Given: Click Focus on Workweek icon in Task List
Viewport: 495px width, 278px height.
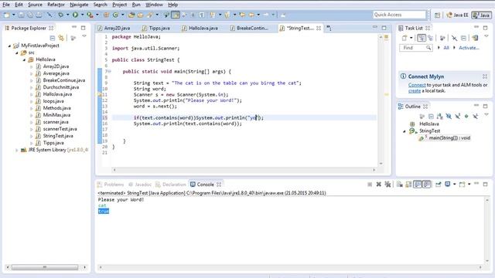Looking at the screenshot, I should click(442, 38).
